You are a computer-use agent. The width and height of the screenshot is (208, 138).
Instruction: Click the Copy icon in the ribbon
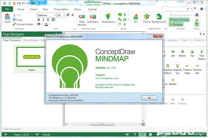tap(14, 20)
